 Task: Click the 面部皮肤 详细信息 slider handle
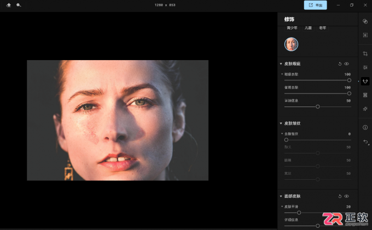point(318,226)
